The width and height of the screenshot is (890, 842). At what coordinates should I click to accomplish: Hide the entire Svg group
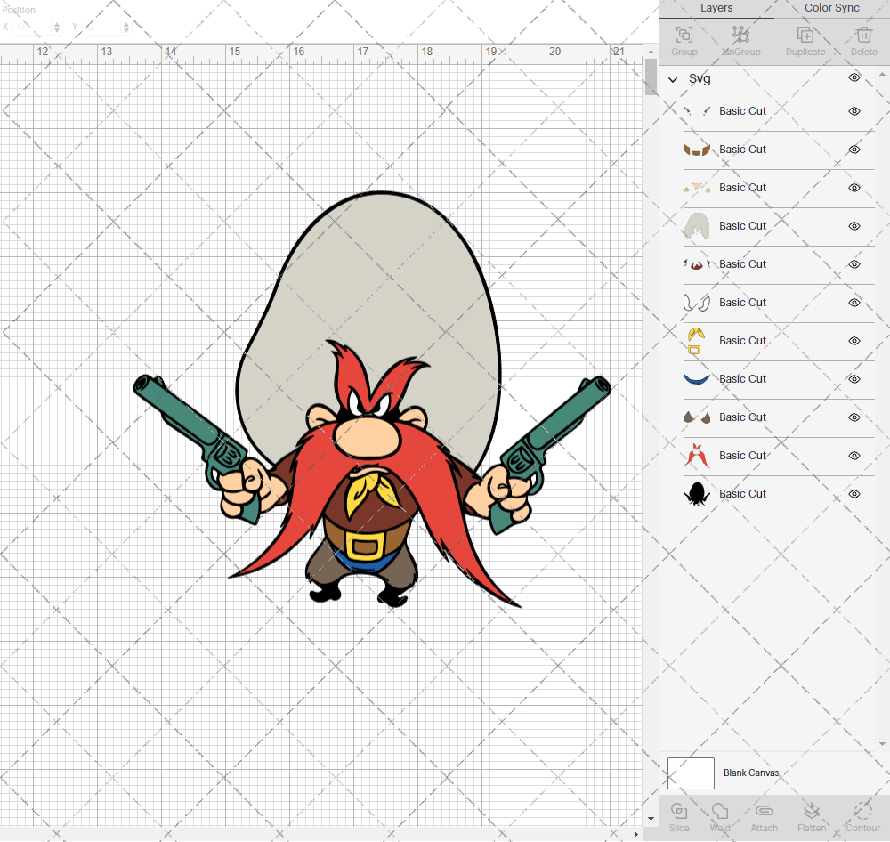point(854,77)
